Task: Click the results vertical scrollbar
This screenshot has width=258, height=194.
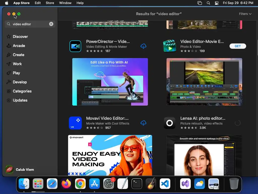Action: [x=257, y=48]
